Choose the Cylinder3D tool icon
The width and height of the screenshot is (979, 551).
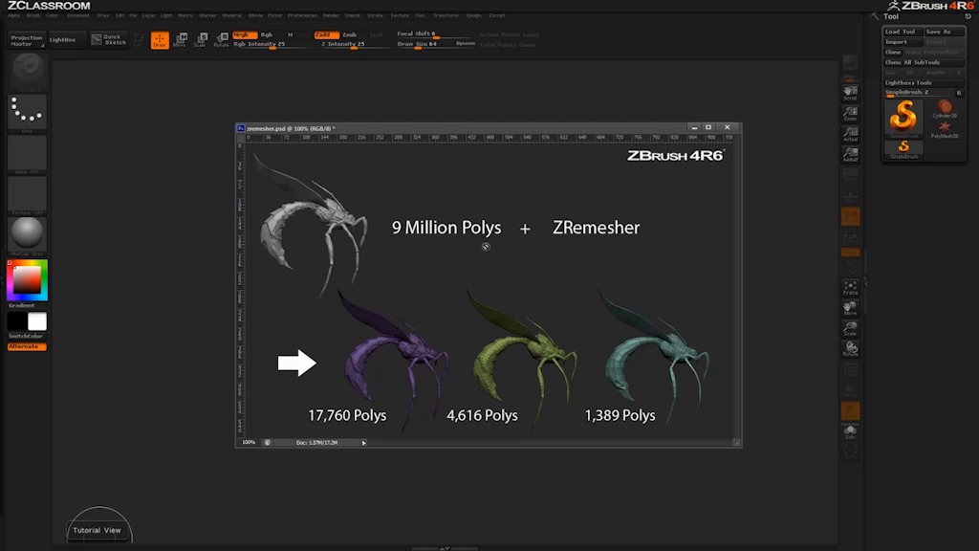[945, 110]
